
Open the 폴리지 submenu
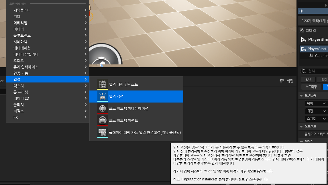click(48, 105)
